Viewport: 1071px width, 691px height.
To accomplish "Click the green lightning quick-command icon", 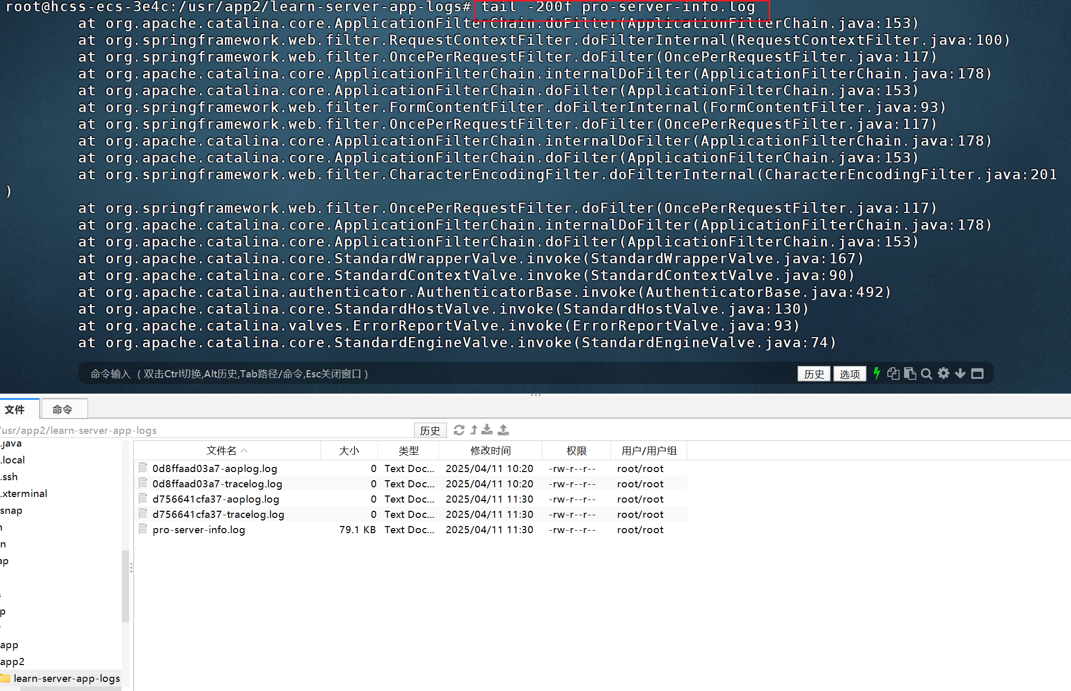I will 877,373.
